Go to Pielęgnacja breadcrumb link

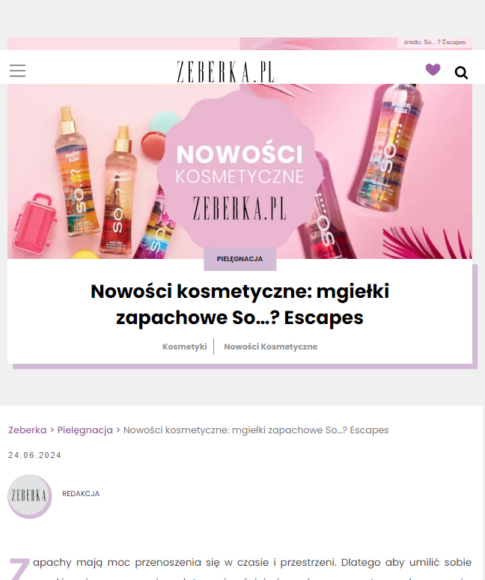click(85, 430)
